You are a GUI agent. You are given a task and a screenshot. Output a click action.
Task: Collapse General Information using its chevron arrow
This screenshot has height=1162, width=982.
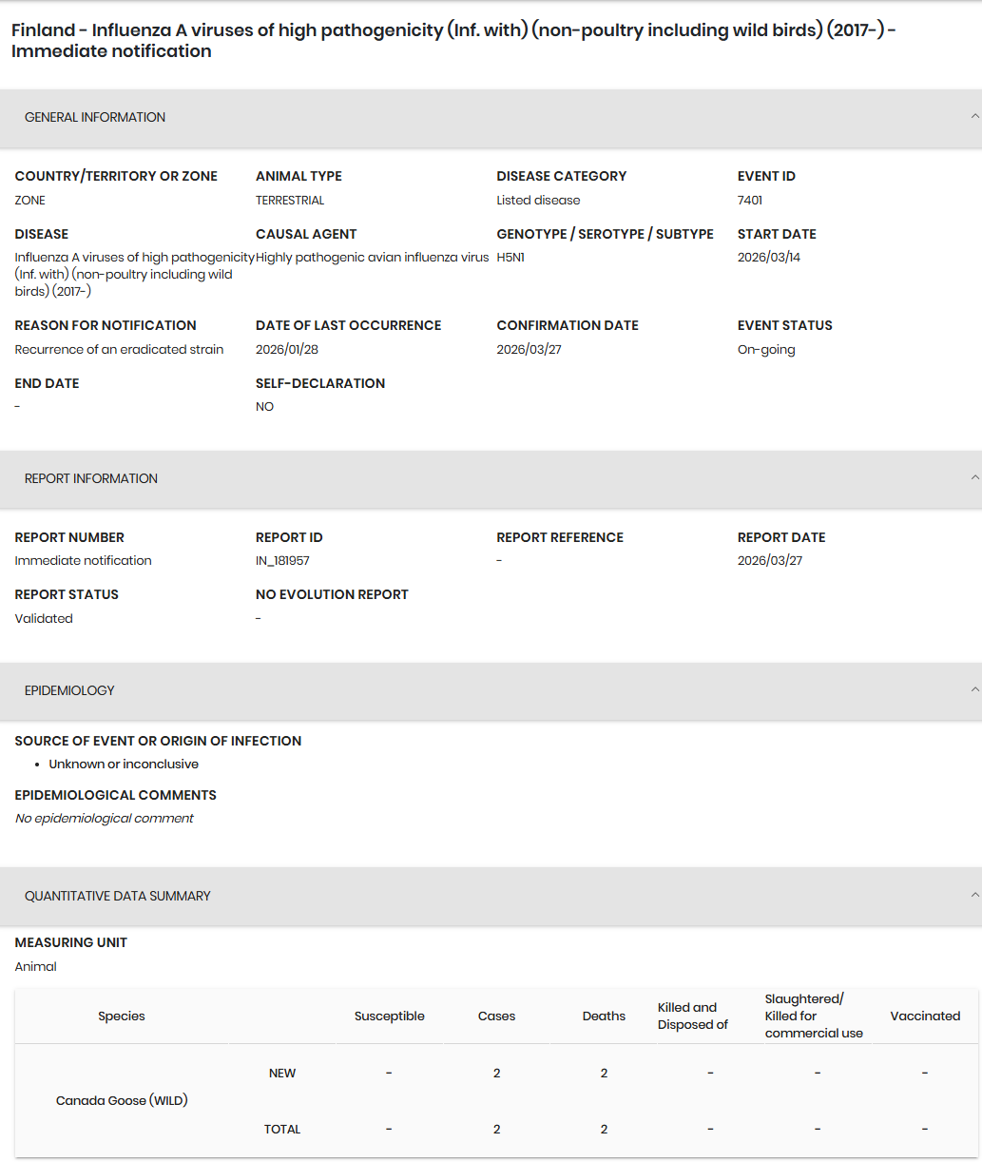click(974, 116)
